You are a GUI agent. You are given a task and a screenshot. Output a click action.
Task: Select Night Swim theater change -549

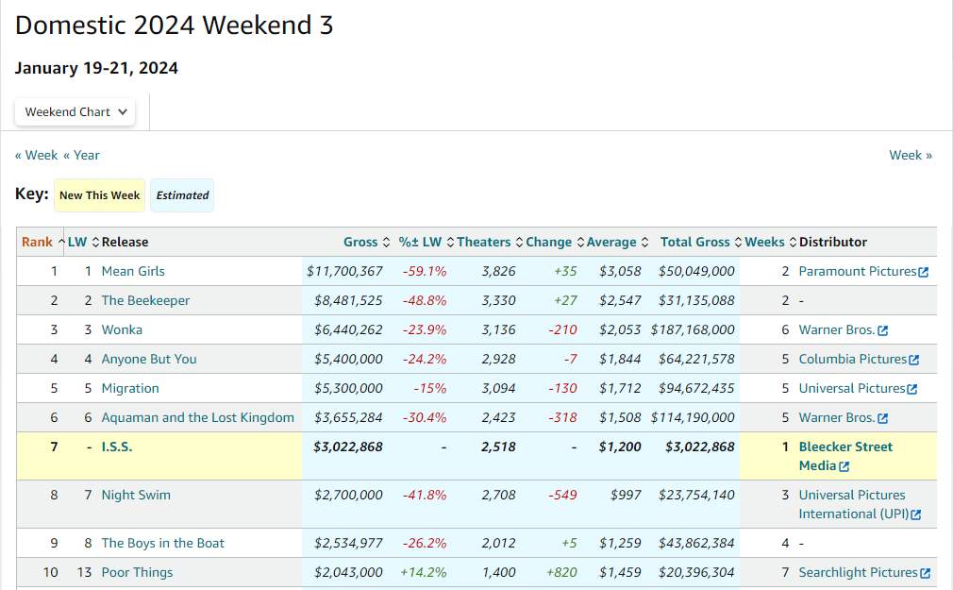coord(562,495)
